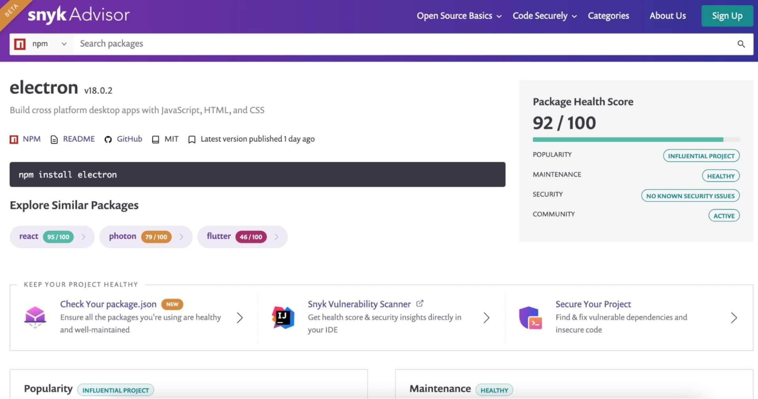
Task: Click the Maintenance section heading
Action: 440,389
